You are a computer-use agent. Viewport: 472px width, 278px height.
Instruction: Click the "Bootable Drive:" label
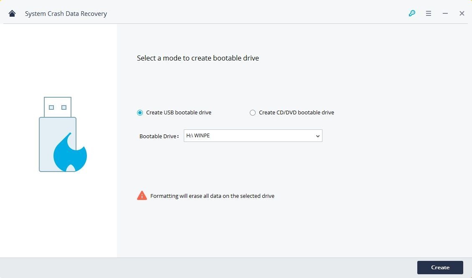tap(159, 136)
